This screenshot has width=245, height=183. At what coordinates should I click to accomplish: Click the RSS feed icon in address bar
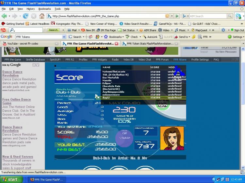click(x=167, y=16)
